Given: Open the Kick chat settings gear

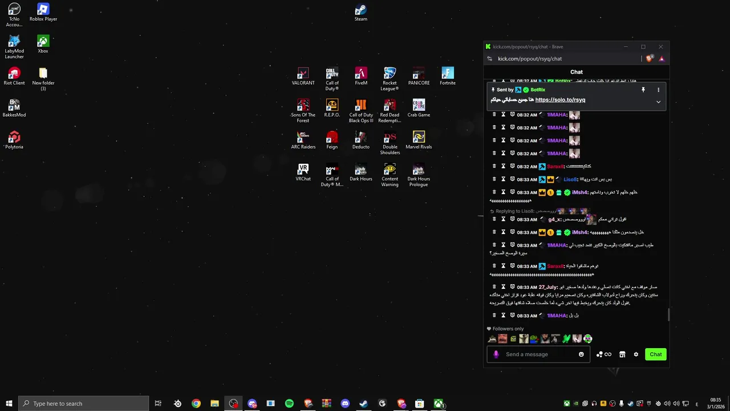Looking at the screenshot, I should click(x=636, y=354).
